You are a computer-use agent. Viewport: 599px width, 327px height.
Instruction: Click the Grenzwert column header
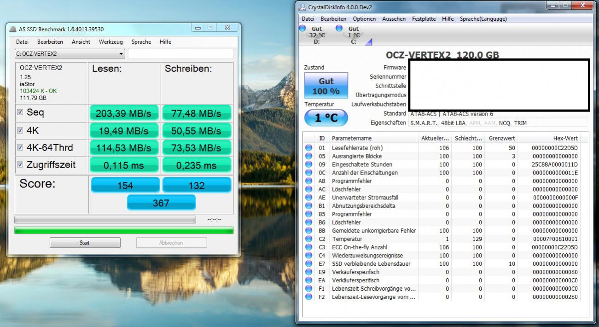[x=501, y=138]
